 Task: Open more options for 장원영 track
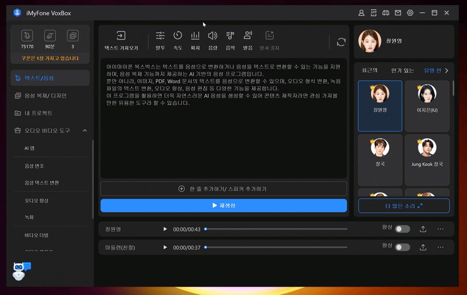[x=441, y=229]
